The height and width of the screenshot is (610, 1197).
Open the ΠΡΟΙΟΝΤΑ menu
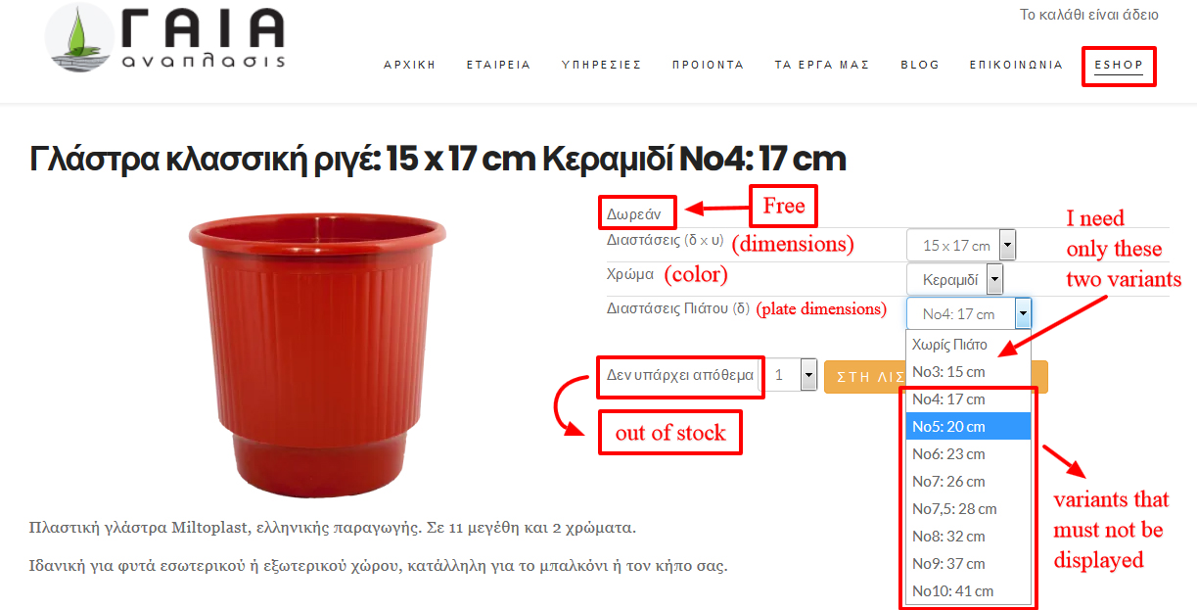pyautogui.click(x=709, y=65)
